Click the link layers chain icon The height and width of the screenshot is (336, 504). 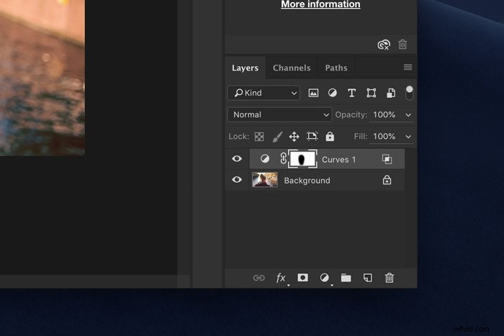click(x=258, y=278)
